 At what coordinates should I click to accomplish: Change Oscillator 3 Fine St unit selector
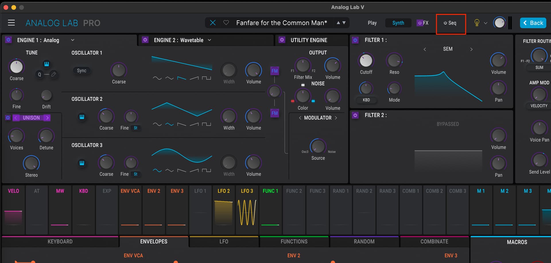[136, 174]
